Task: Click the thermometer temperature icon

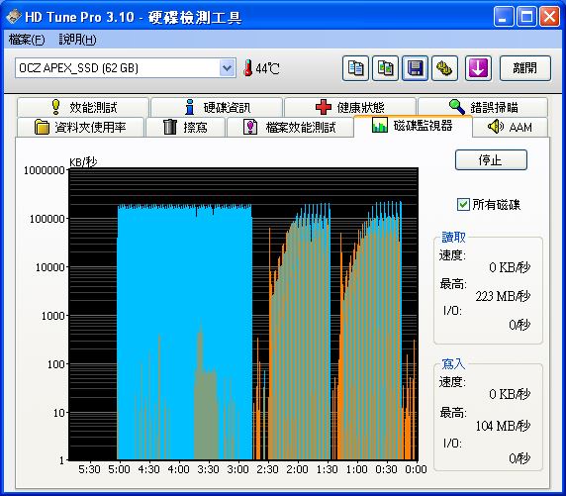Action: coord(247,68)
